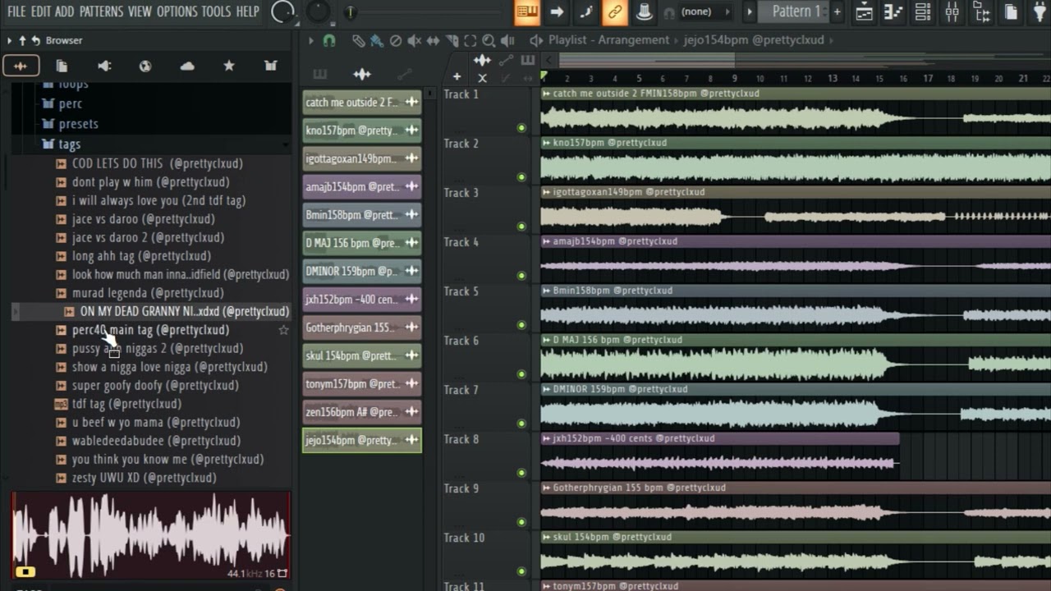The height and width of the screenshot is (591, 1051).
Task: Open the FILE menu
Action: pyautogui.click(x=16, y=11)
